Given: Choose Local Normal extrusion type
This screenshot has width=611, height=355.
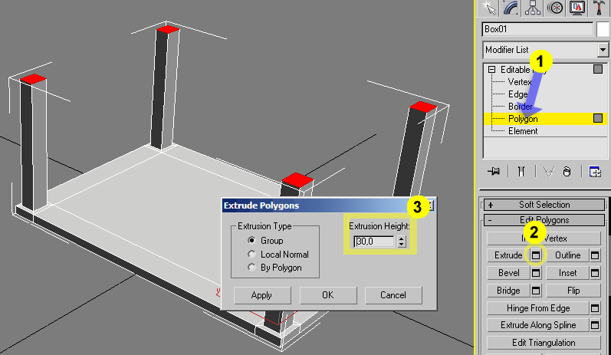Looking at the screenshot, I should [251, 254].
